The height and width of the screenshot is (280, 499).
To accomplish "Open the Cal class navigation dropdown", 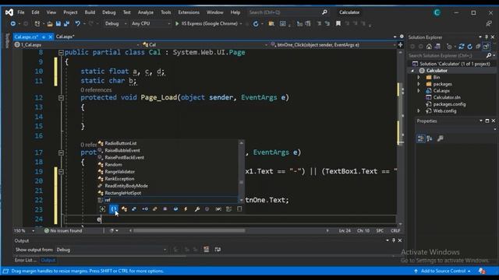I will [x=205, y=45].
